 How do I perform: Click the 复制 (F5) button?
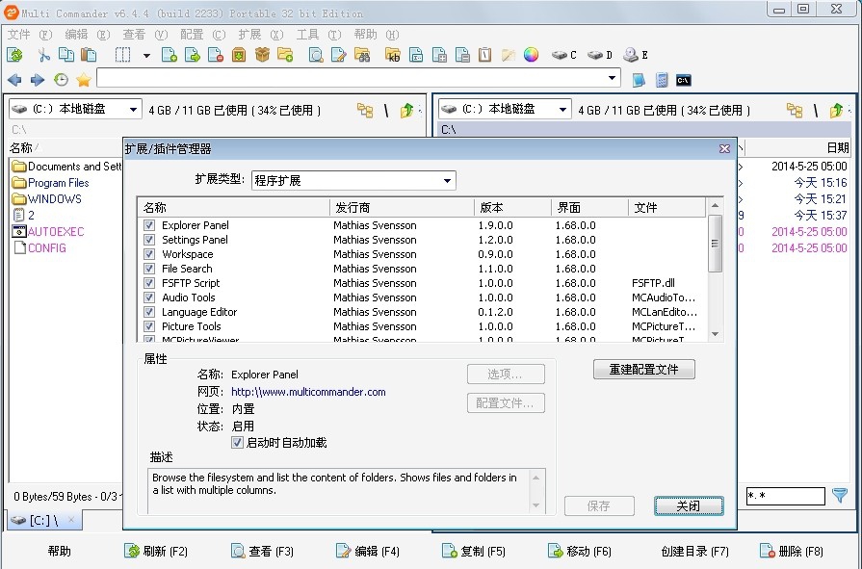(x=474, y=551)
